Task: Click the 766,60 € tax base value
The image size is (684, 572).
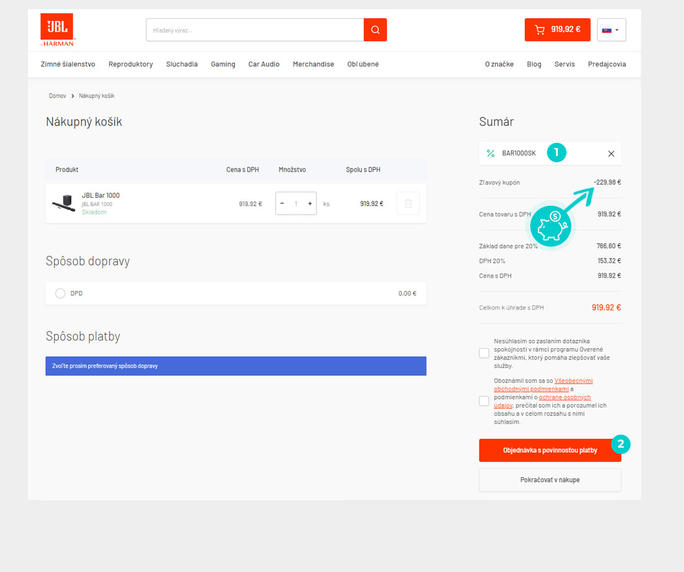Action: tap(609, 246)
